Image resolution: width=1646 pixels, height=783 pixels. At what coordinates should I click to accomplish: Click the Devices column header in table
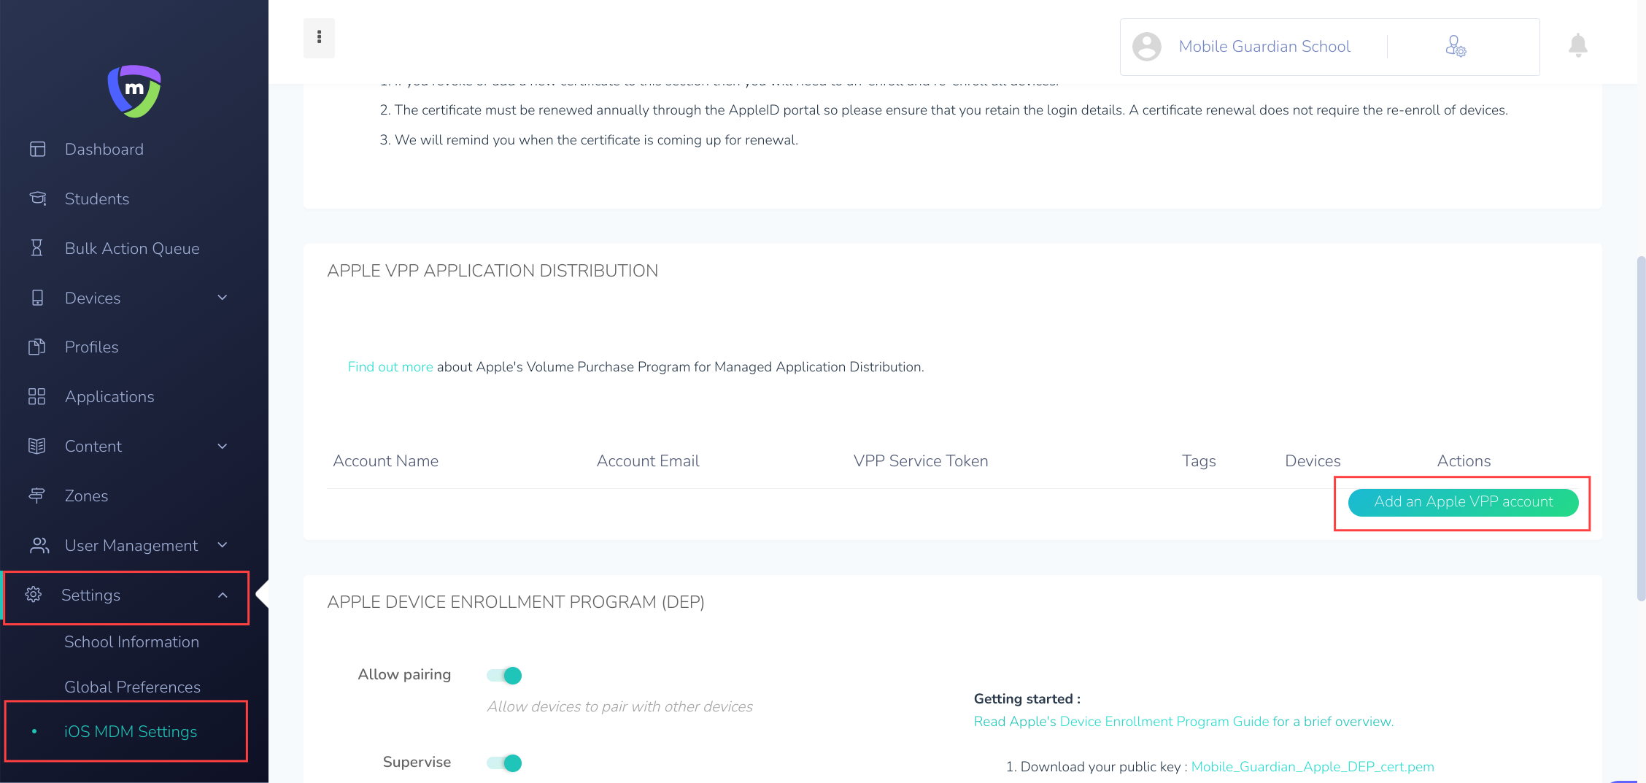coord(1313,460)
